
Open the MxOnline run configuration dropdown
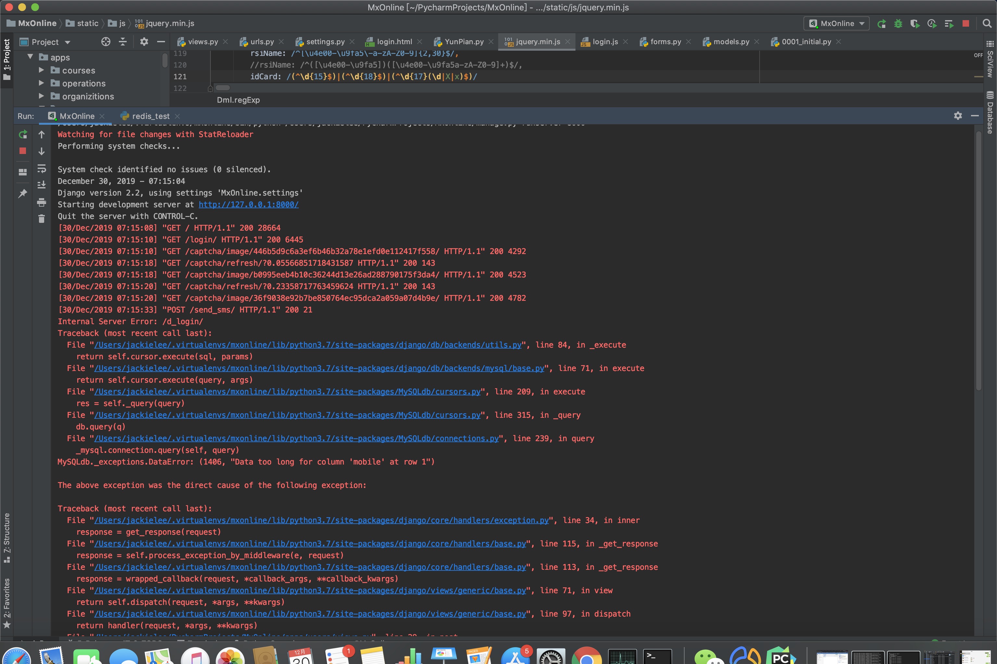(837, 24)
